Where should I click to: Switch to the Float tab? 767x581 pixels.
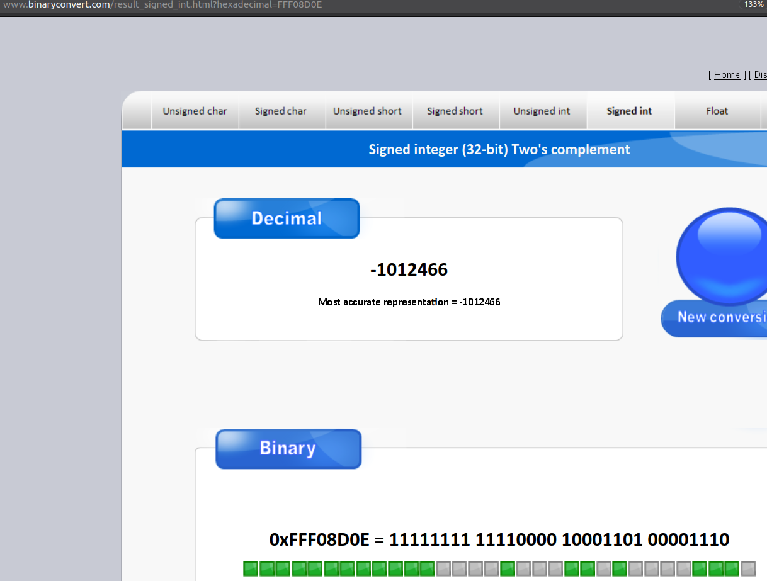pyautogui.click(x=717, y=111)
